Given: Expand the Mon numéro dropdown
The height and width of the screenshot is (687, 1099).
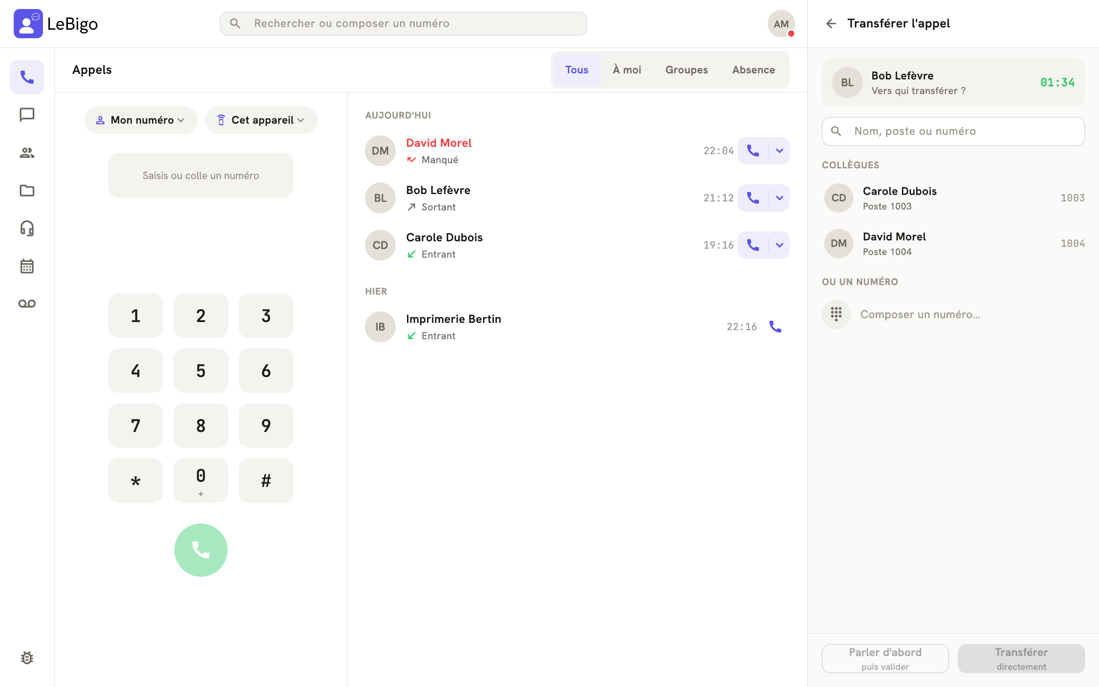Looking at the screenshot, I should pos(141,120).
